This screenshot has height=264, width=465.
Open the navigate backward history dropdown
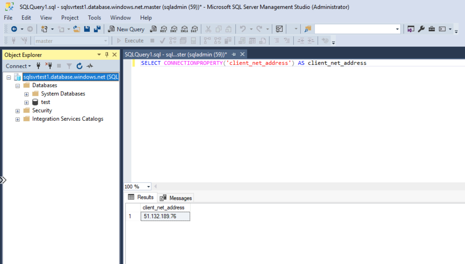22,29
